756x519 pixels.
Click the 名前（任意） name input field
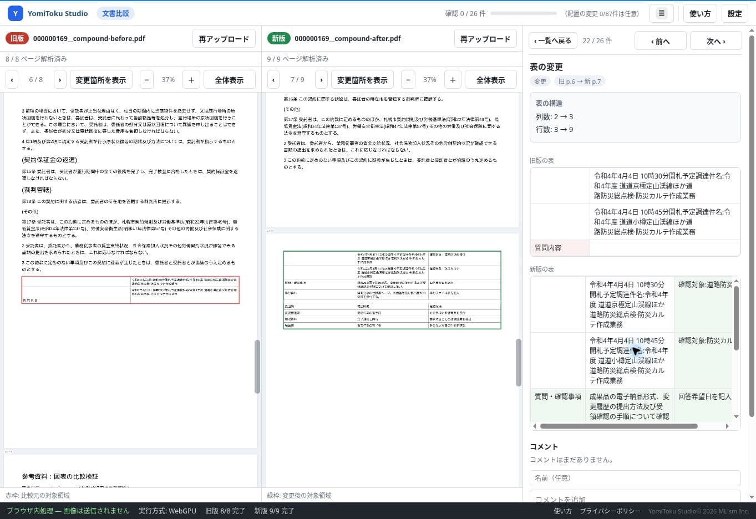pyautogui.click(x=635, y=478)
